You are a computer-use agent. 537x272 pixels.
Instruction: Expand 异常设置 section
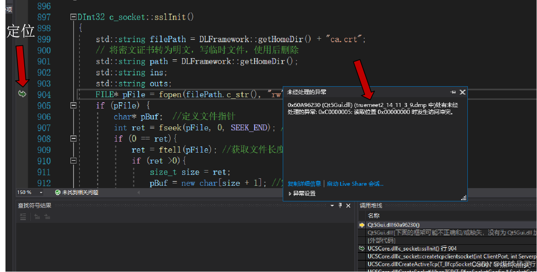pos(302,194)
